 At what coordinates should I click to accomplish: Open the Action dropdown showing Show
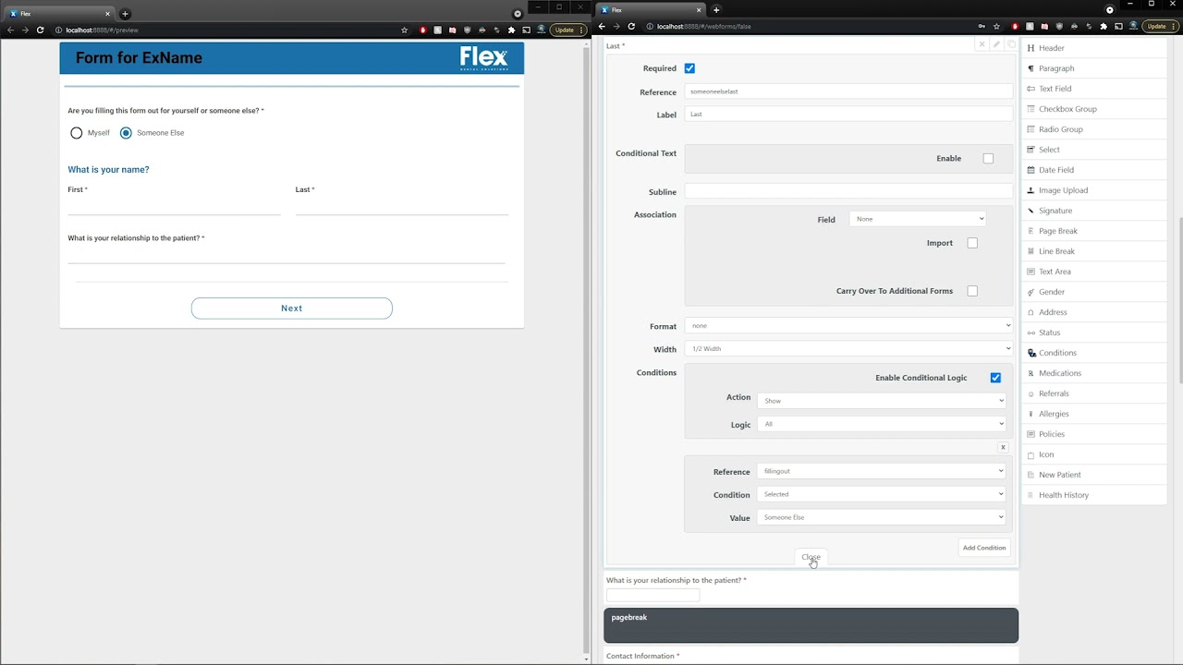point(882,401)
